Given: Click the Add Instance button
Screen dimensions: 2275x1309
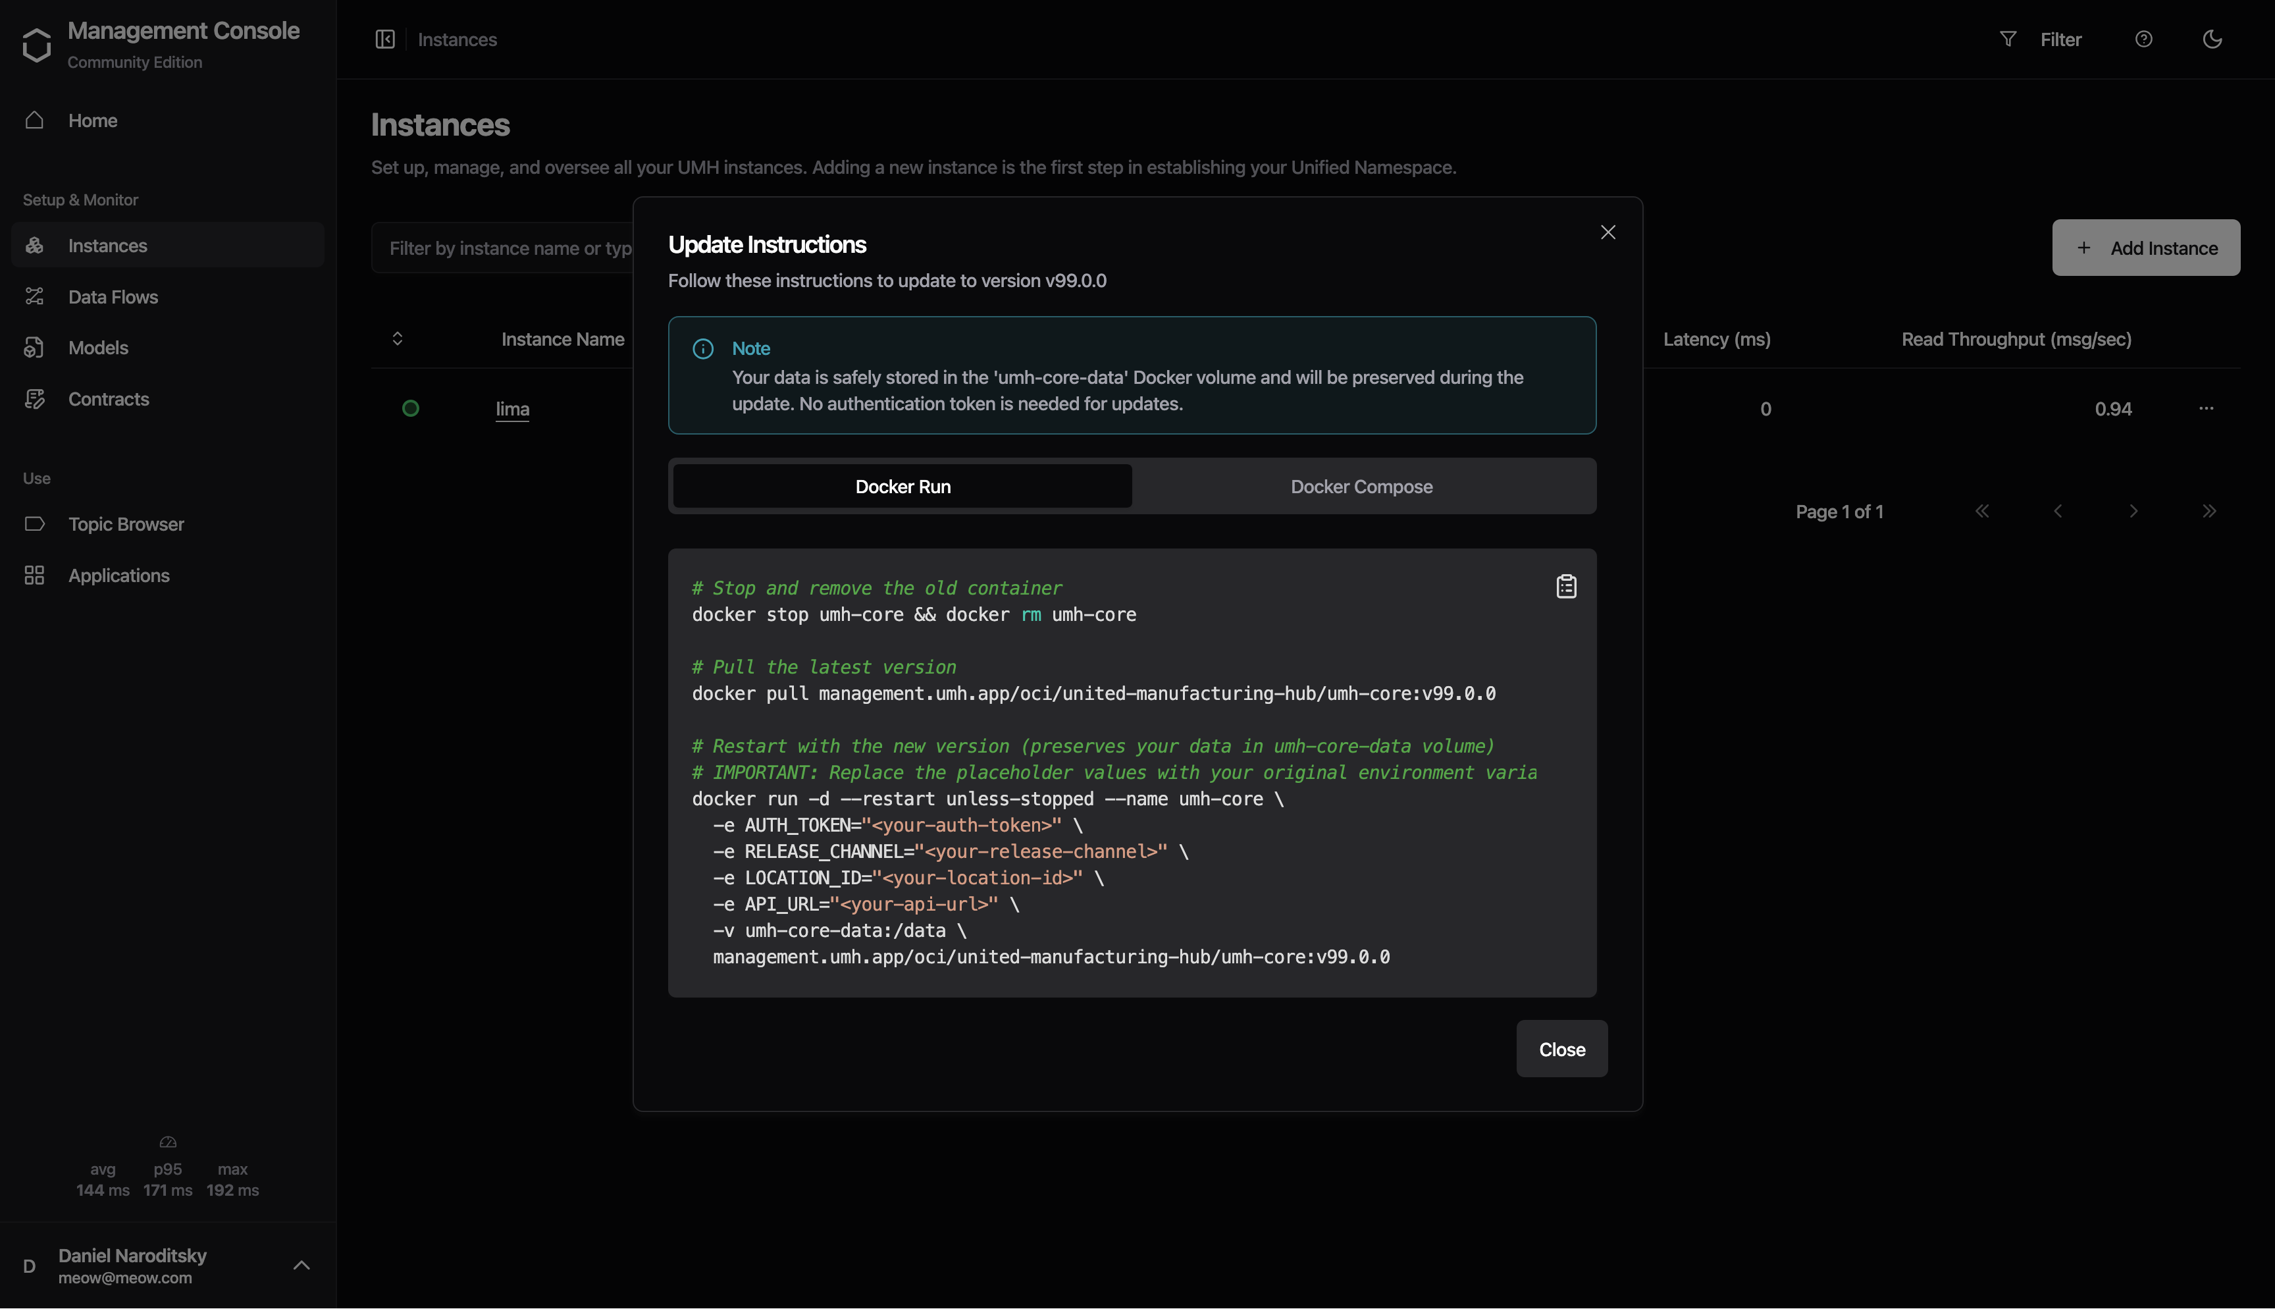Looking at the screenshot, I should pos(2145,248).
